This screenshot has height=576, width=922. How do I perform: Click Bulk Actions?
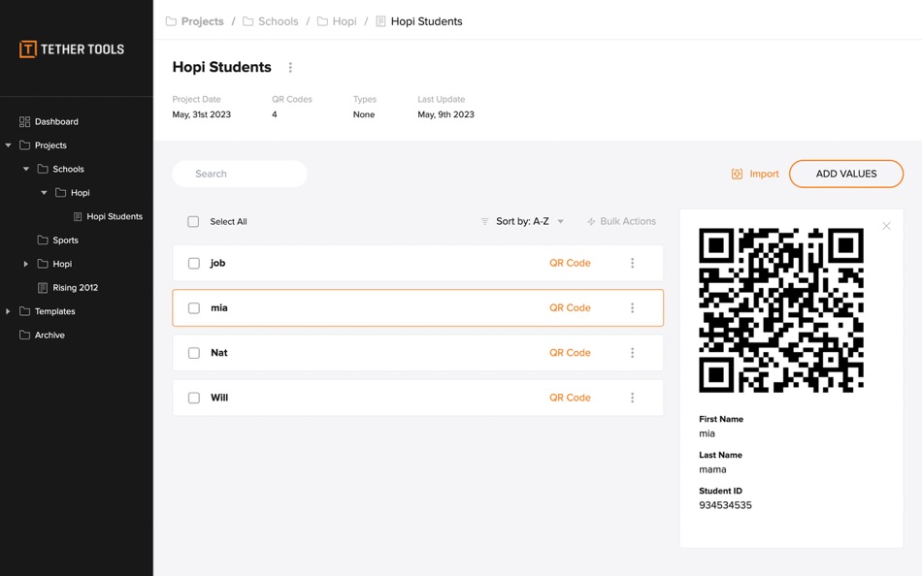tap(627, 222)
